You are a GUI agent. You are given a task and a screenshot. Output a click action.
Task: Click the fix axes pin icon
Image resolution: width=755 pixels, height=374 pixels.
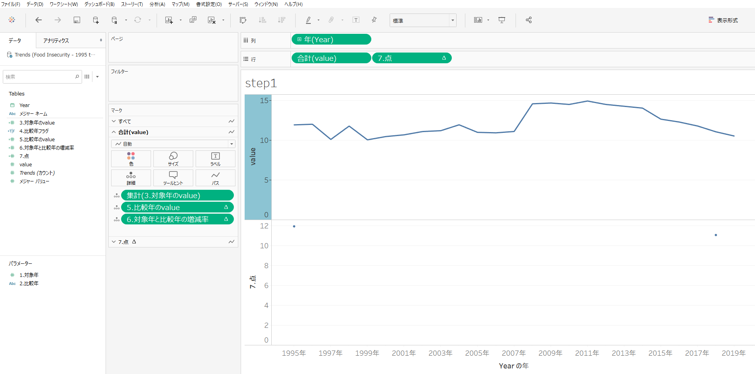(374, 20)
